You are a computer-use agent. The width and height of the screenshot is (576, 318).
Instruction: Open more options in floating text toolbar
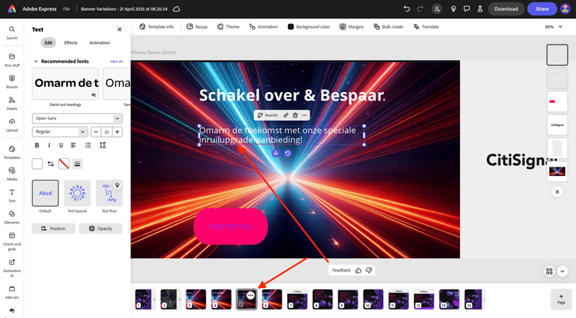tap(305, 115)
